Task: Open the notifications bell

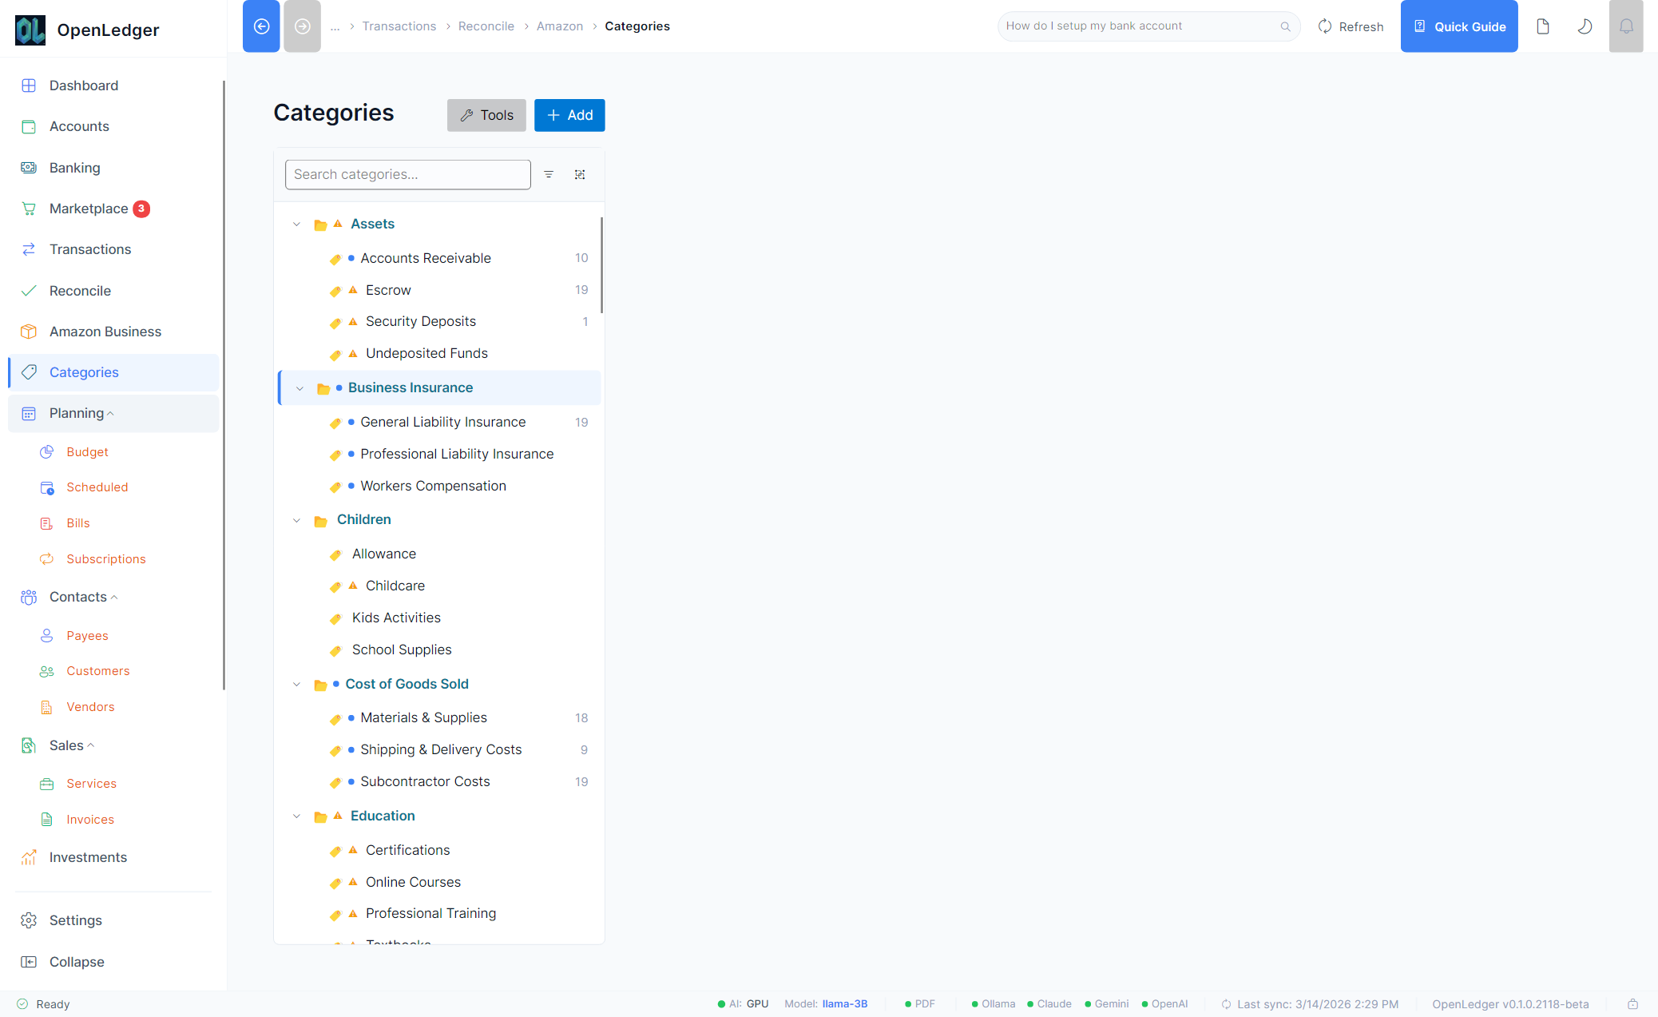Action: [1626, 26]
